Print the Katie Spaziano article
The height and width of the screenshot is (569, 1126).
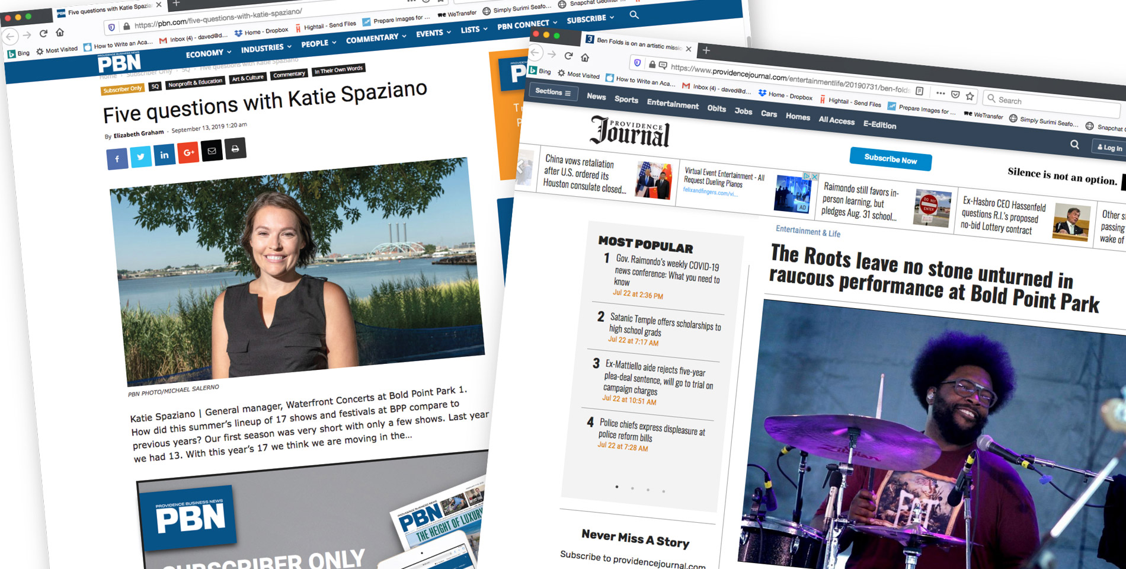point(235,149)
